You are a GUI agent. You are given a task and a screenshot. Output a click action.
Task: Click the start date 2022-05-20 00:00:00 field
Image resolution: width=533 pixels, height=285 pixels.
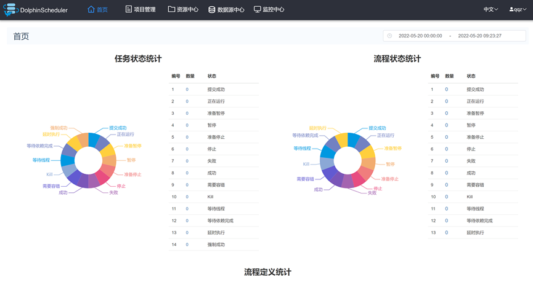coord(420,36)
